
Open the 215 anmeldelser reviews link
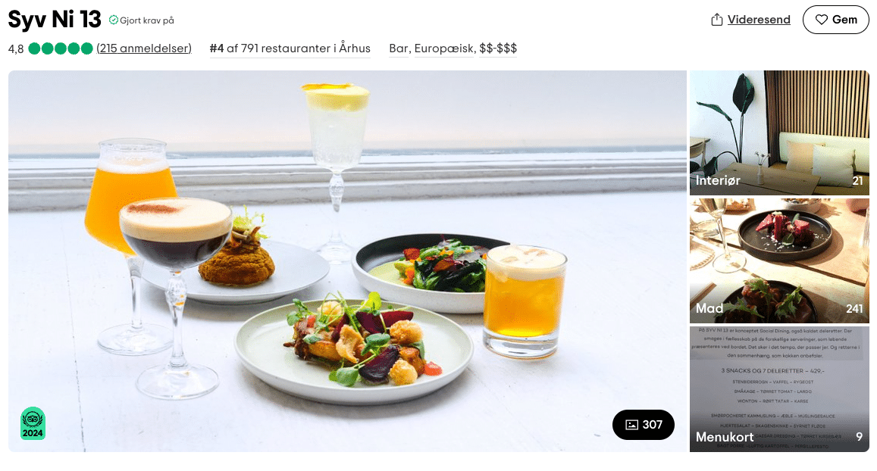click(x=144, y=48)
